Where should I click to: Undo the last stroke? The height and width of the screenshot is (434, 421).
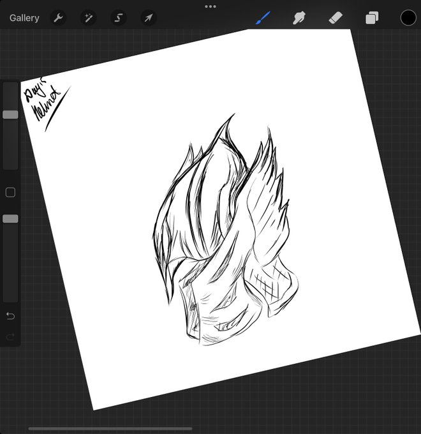coord(10,316)
